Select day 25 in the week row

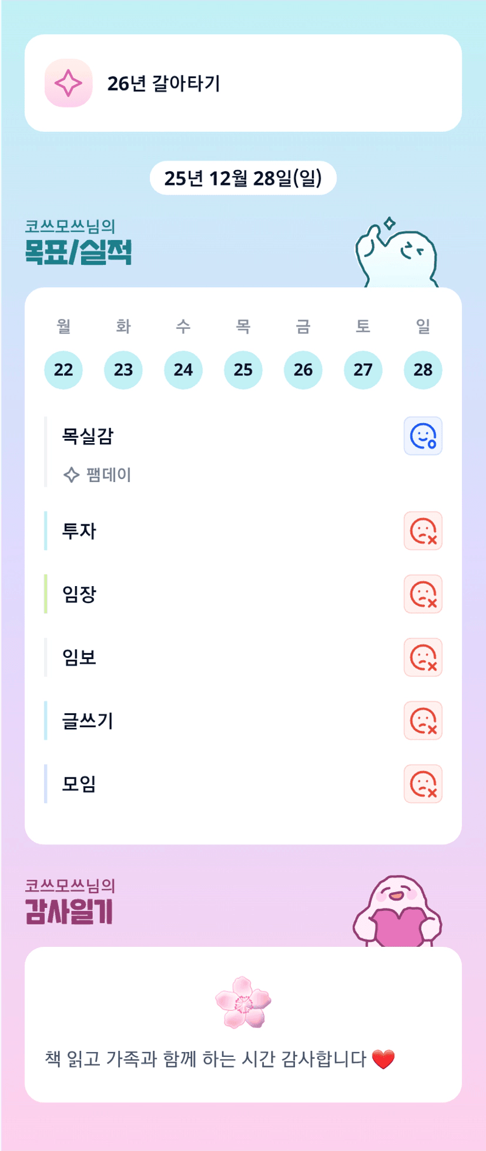[243, 370]
